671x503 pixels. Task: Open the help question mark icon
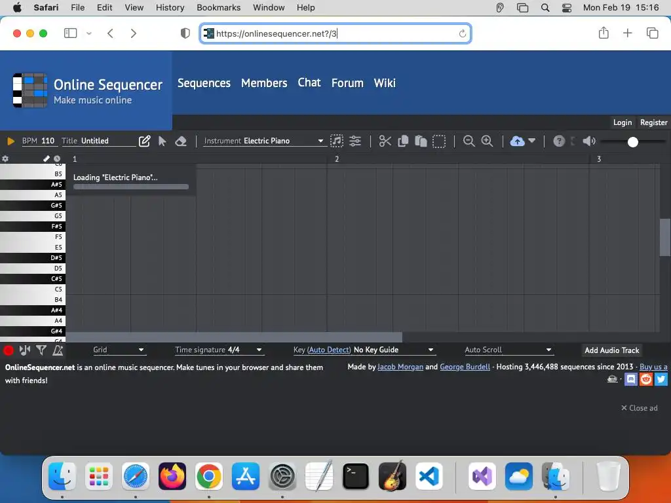[x=559, y=141]
